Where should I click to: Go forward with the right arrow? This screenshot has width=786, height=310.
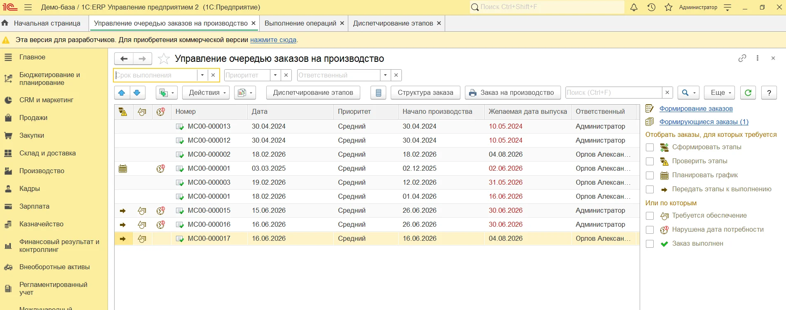click(142, 59)
